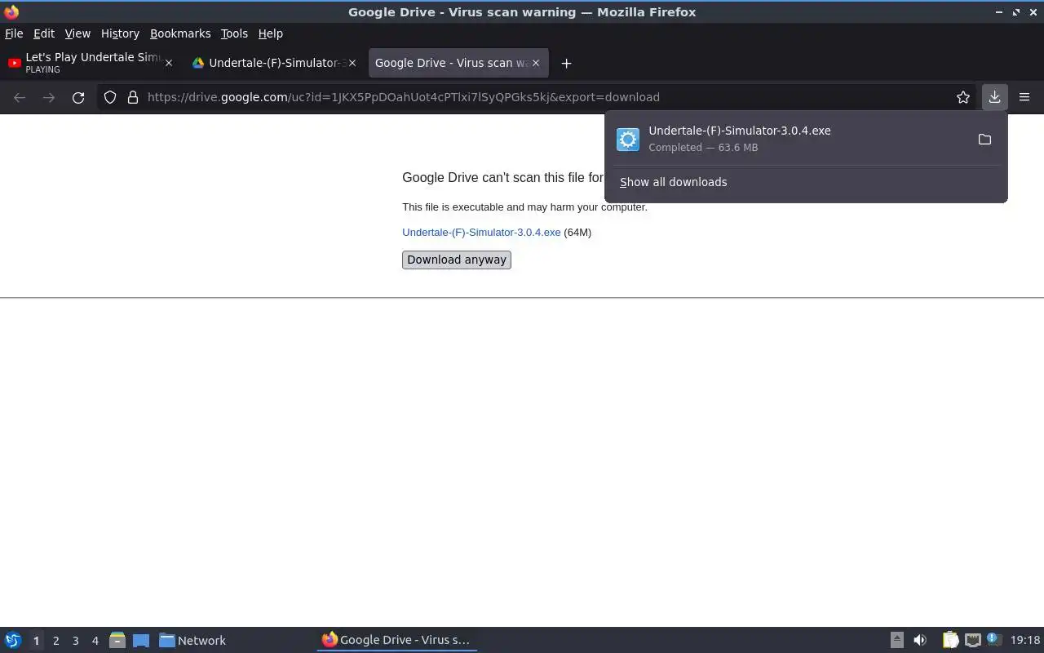The width and height of the screenshot is (1044, 653).
Task: Bookmark this page with star icon
Action: (x=963, y=97)
